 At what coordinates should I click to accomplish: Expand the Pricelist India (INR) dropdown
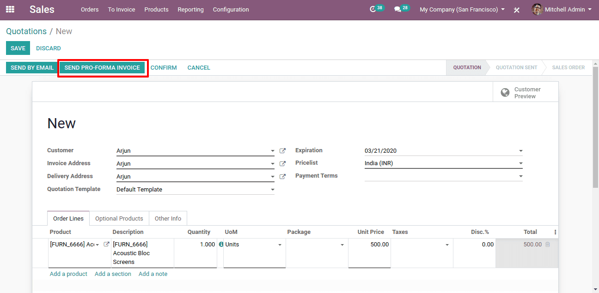tap(521, 163)
